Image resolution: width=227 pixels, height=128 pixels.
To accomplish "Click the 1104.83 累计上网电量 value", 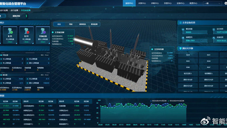I will (43, 36).
